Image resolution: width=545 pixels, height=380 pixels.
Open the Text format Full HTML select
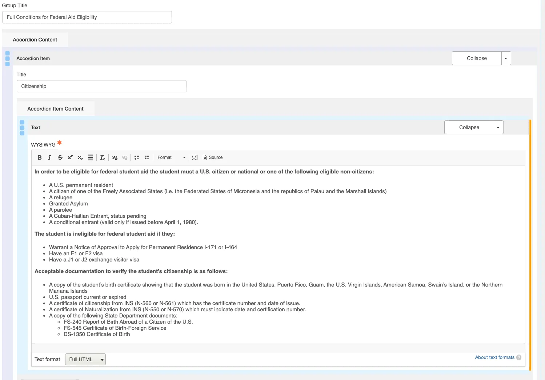point(85,359)
